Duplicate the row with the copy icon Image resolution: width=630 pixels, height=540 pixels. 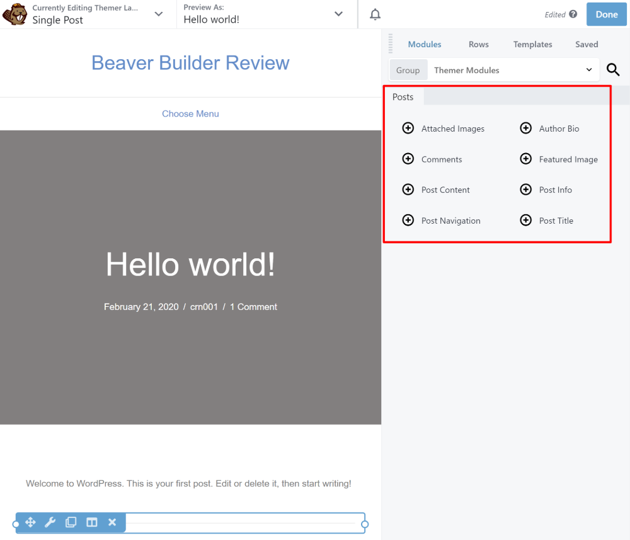pyautogui.click(x=71, y=522)
